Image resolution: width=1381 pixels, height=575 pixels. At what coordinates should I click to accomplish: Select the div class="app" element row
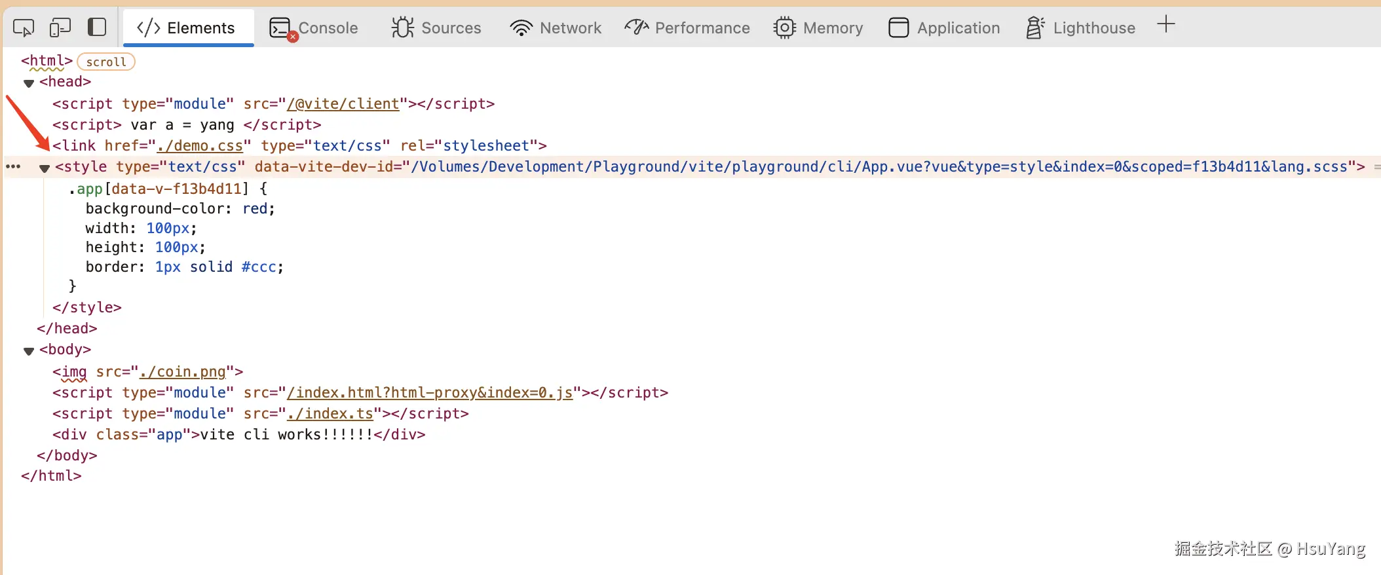(239, 434)
